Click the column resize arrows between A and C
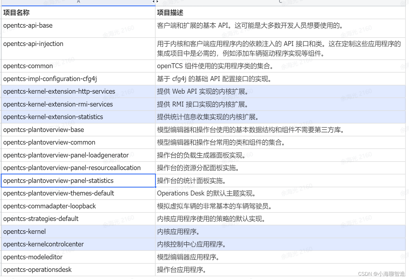Viewport: 409px width, 279px height. coord(155,2)
